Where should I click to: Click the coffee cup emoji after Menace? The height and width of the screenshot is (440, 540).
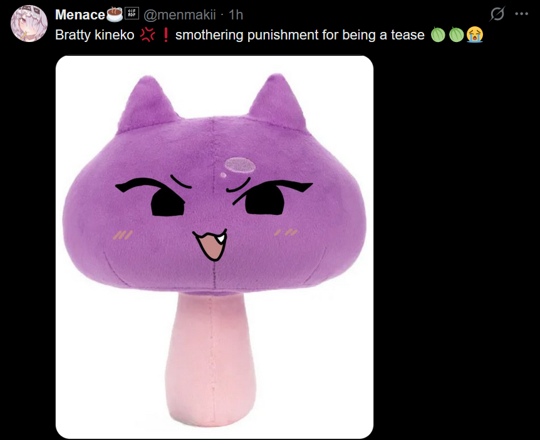pos(115,14)
